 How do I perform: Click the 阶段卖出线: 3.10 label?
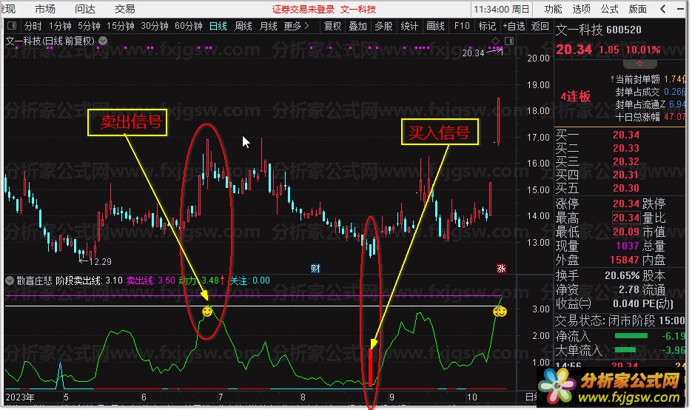coord(89,280)
